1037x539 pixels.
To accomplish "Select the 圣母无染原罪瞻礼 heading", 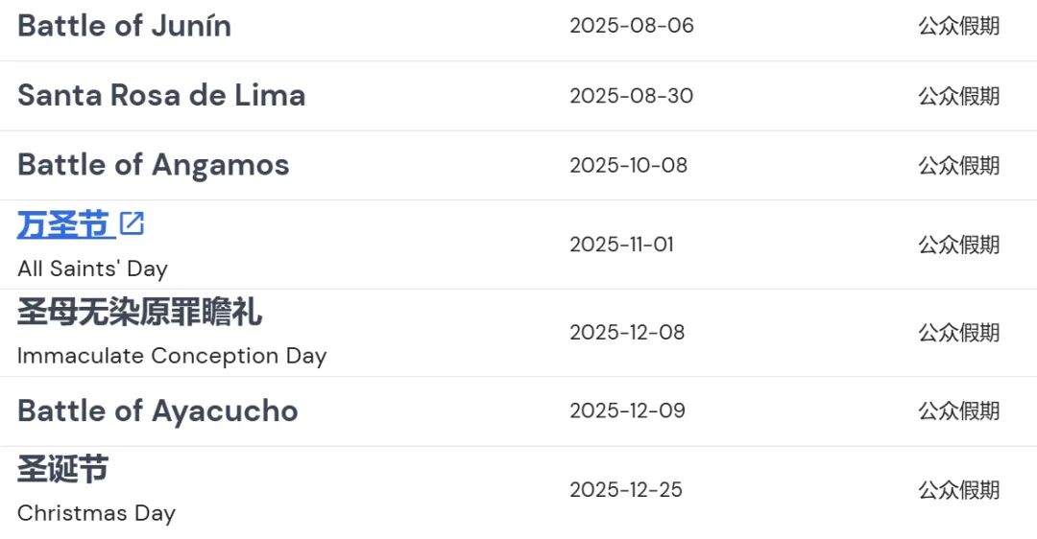I will point(139,312).
